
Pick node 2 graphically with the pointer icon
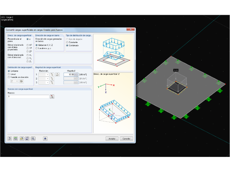click(52, 78)
